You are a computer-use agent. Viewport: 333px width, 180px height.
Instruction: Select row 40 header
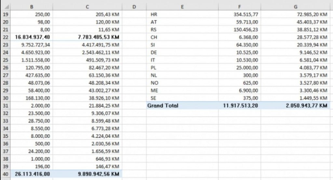[5, 174]
